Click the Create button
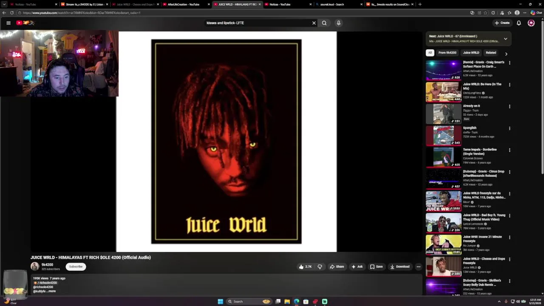 coord(502,23)
